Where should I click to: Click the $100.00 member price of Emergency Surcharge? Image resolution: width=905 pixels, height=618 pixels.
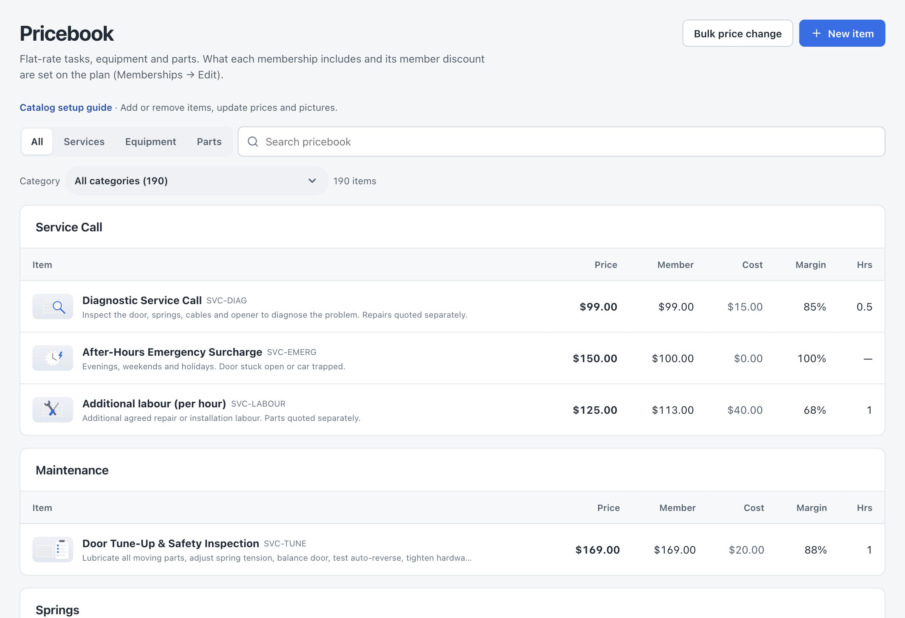click(672, 358)
